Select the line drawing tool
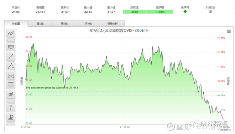 11,56
